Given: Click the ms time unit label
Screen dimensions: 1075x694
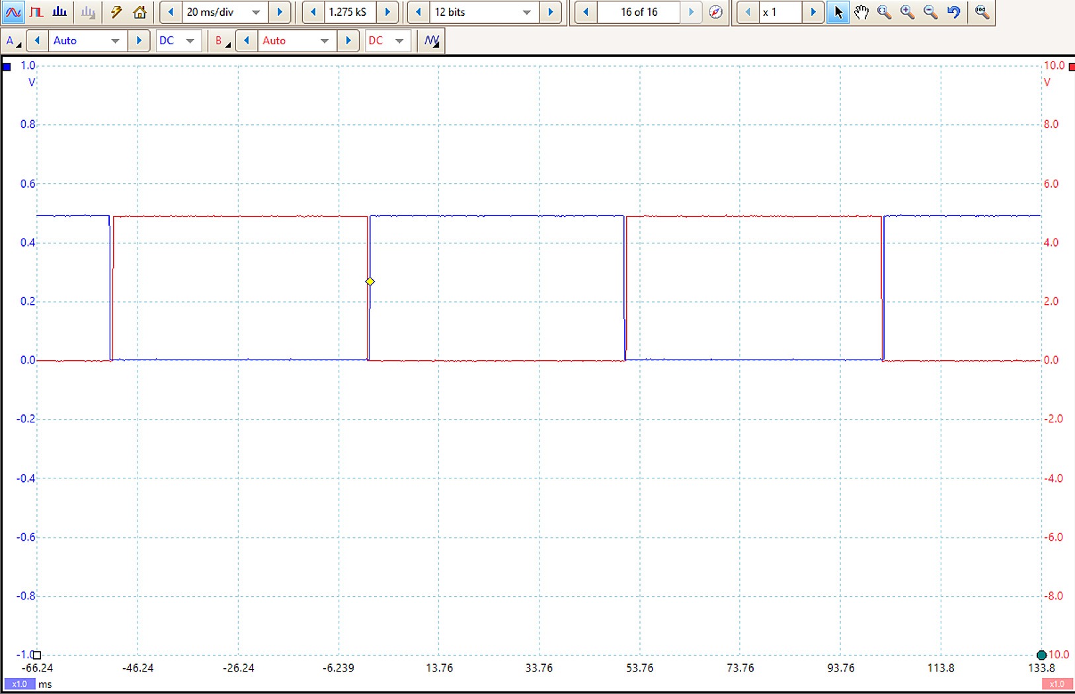Looking at the screenshot, I should click(45, 685).
